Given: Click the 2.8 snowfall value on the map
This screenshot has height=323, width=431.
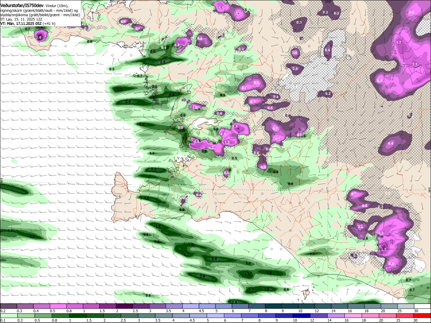Looking at the screenshot, I should (x=39, y=38).
